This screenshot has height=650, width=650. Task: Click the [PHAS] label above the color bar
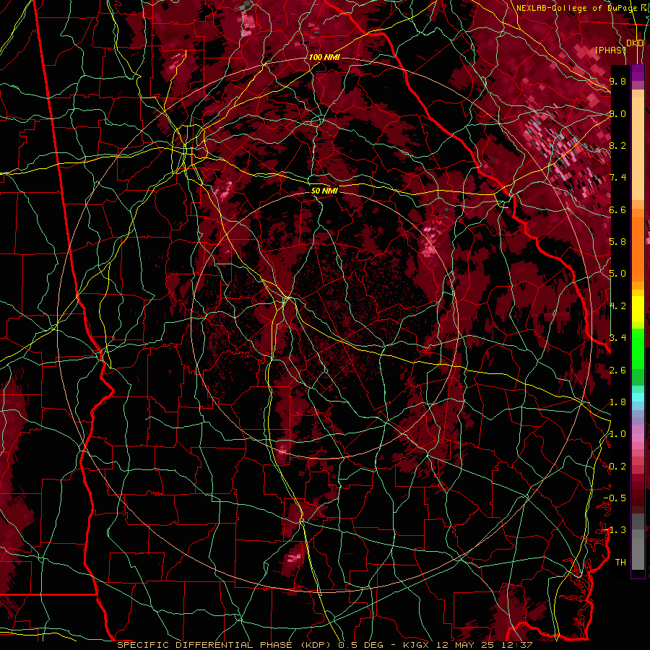610,50
